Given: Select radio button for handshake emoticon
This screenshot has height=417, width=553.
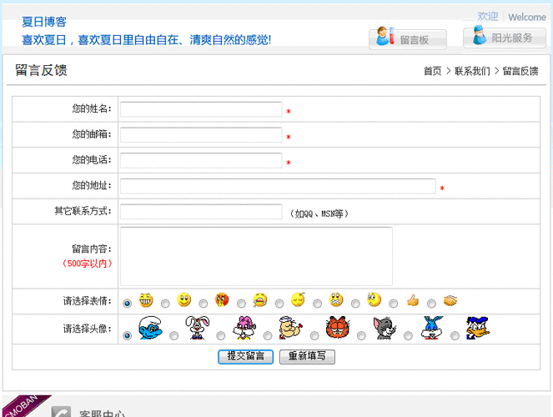Looking at the screenshot, I should pyautogui.click(x=431, y=303).
